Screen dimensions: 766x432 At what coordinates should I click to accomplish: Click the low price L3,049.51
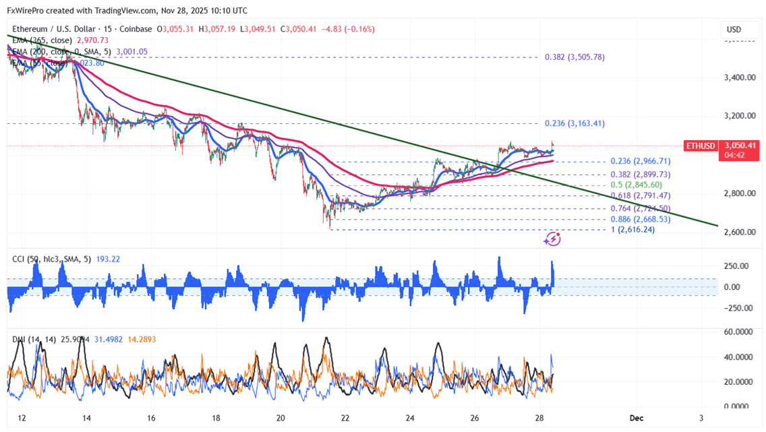tap(258, 29)
